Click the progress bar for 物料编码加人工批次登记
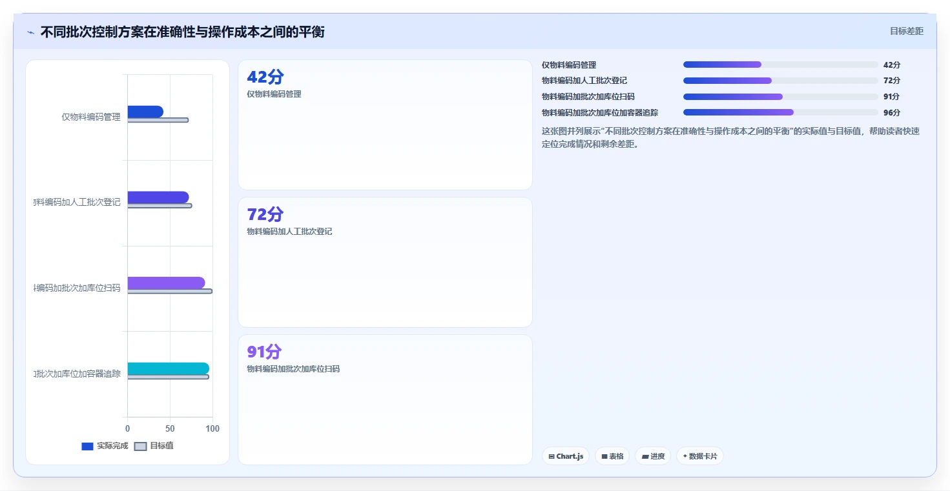The height and width of the screenshot is (491, 950). point(780,81)
